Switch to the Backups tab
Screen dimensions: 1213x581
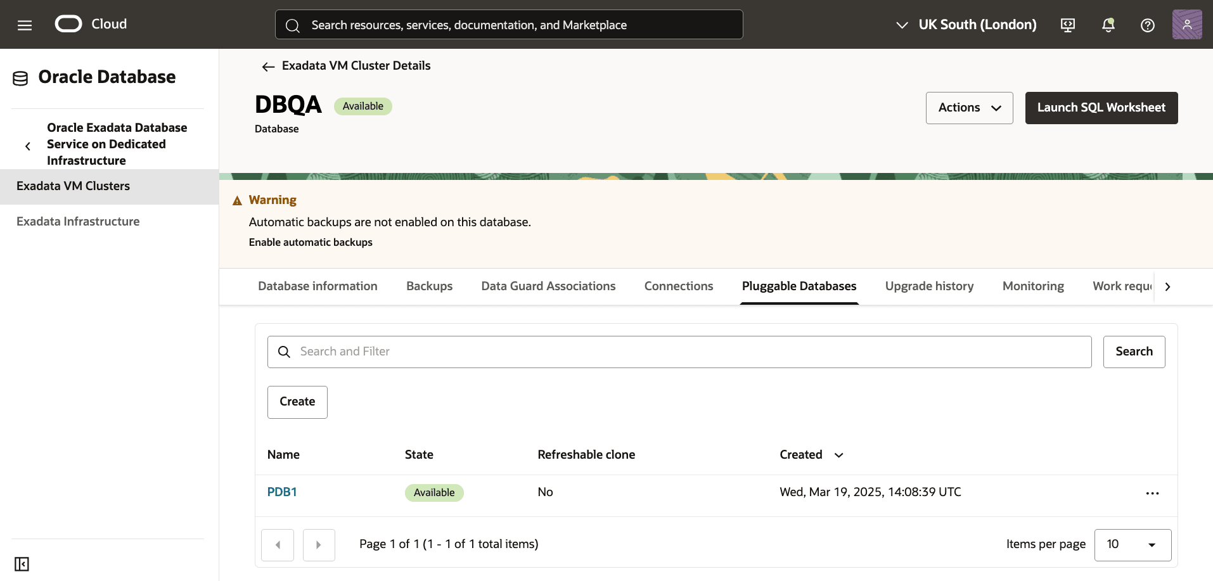click(429, 286)
